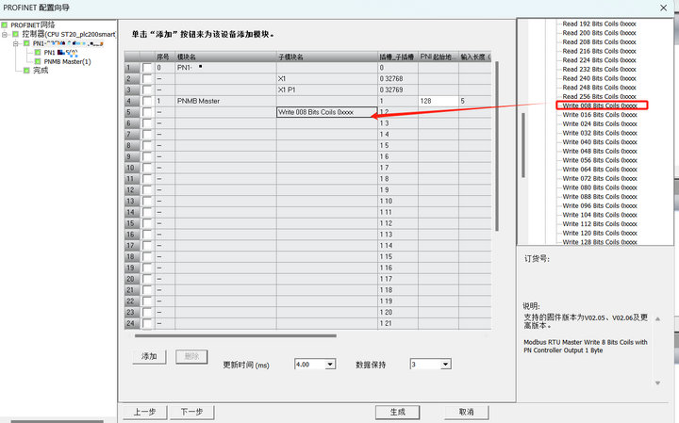
Task: Click the description scroll down arrow
Action: tap(658, 382)
